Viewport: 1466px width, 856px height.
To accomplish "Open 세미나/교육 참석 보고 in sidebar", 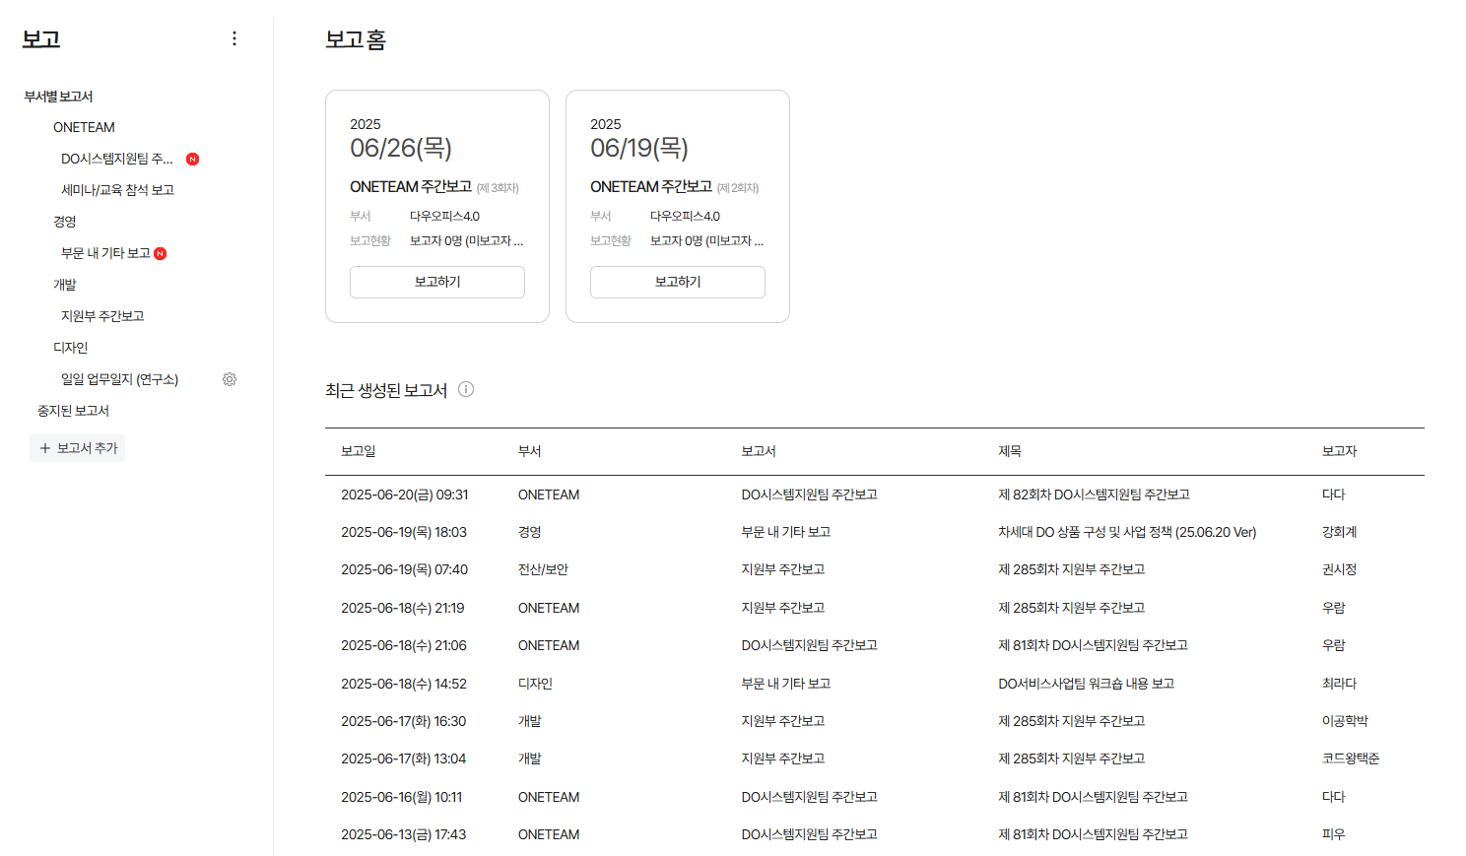I will 117,190.
